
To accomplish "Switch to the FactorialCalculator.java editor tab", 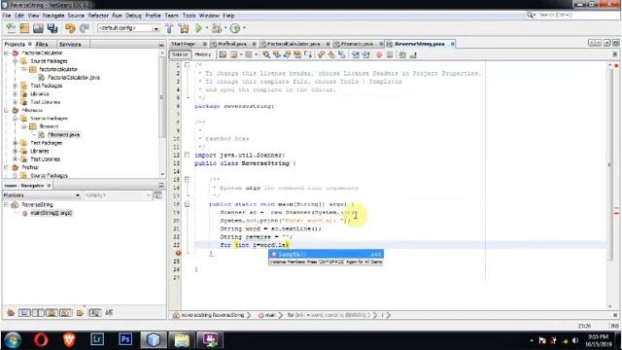I will click(x=294, y=44).
